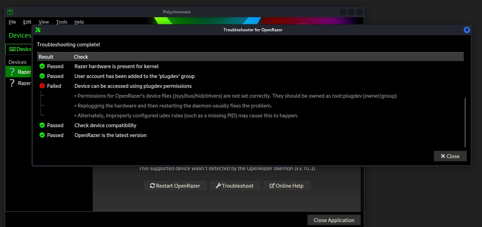Open the Tools menu
Image resolution: width=482 pixels, height=227 pixels.
point(61,22)
